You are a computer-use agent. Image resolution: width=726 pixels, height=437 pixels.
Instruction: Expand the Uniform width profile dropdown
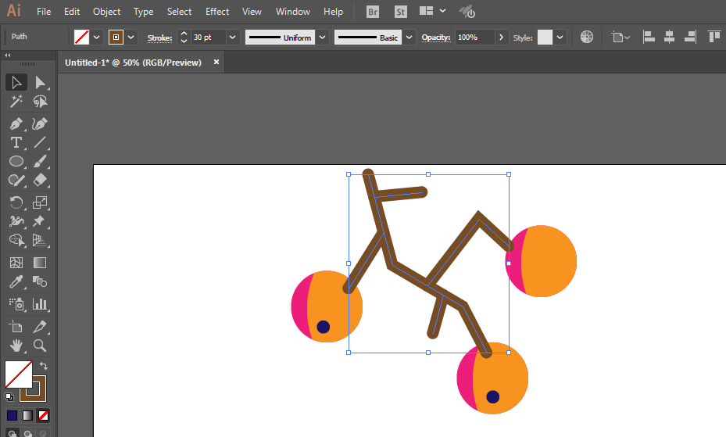323,38
